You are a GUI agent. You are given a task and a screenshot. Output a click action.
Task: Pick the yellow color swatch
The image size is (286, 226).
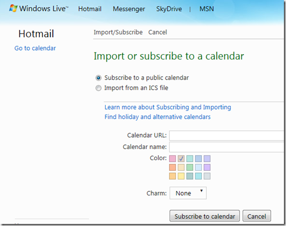pos(181,176)
